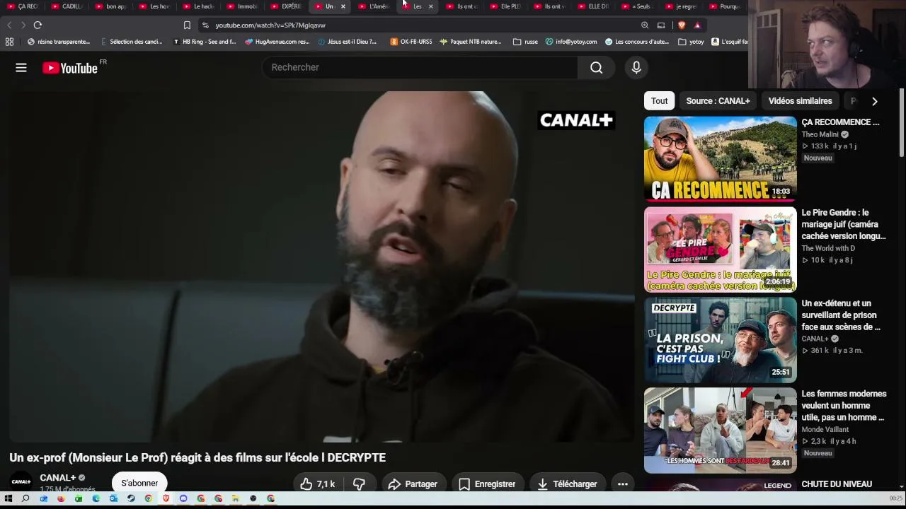Click the Rechercher search field
This screenshot has height=509, width=906.
coord(420,68)
